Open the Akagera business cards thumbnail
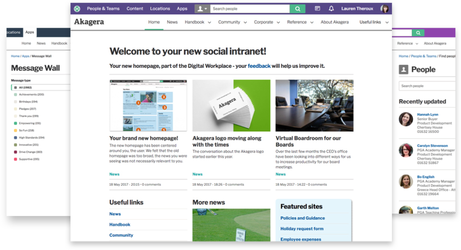The width and height of the screenshot is (461, 250). pyautogui.click(x=231, y=105)
